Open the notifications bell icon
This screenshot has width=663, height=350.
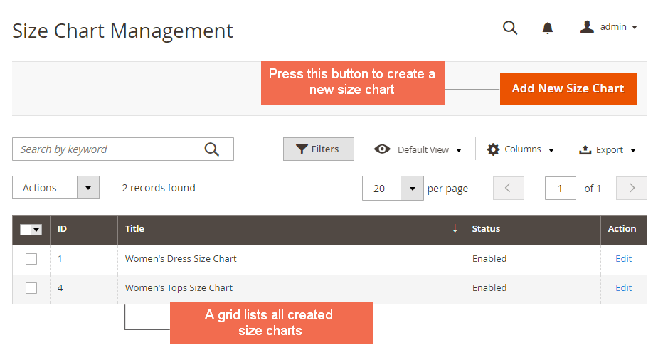pyautogui.click(x=547, y=28)
